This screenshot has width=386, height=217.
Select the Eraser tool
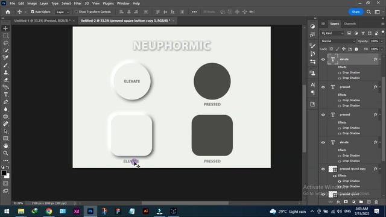[x=5, y=80]
